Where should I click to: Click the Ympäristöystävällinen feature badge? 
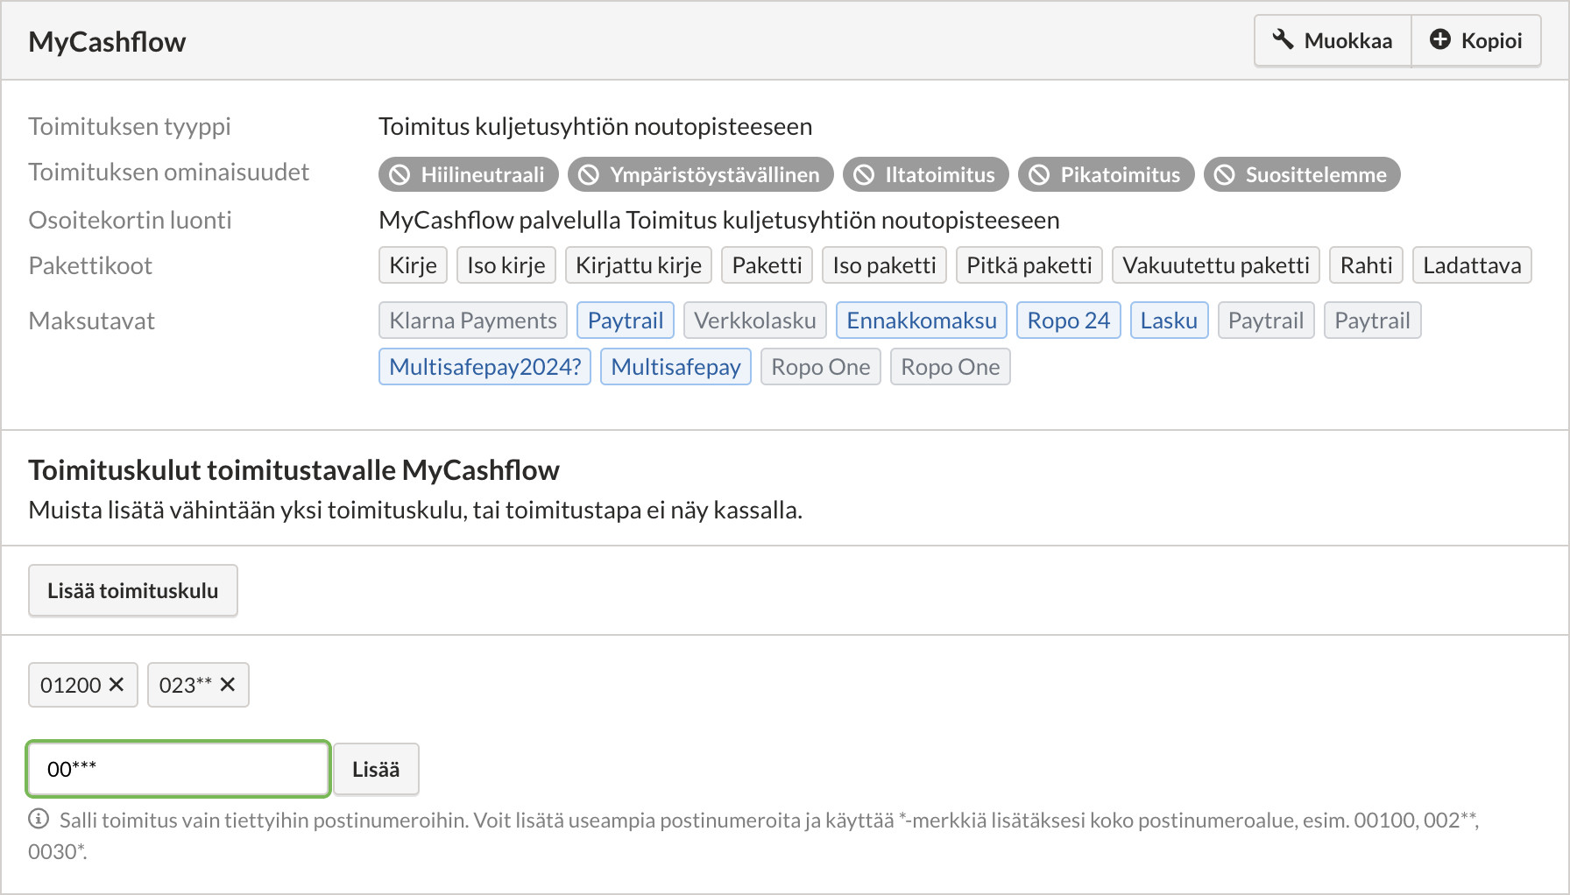click(x=701, y=174)
